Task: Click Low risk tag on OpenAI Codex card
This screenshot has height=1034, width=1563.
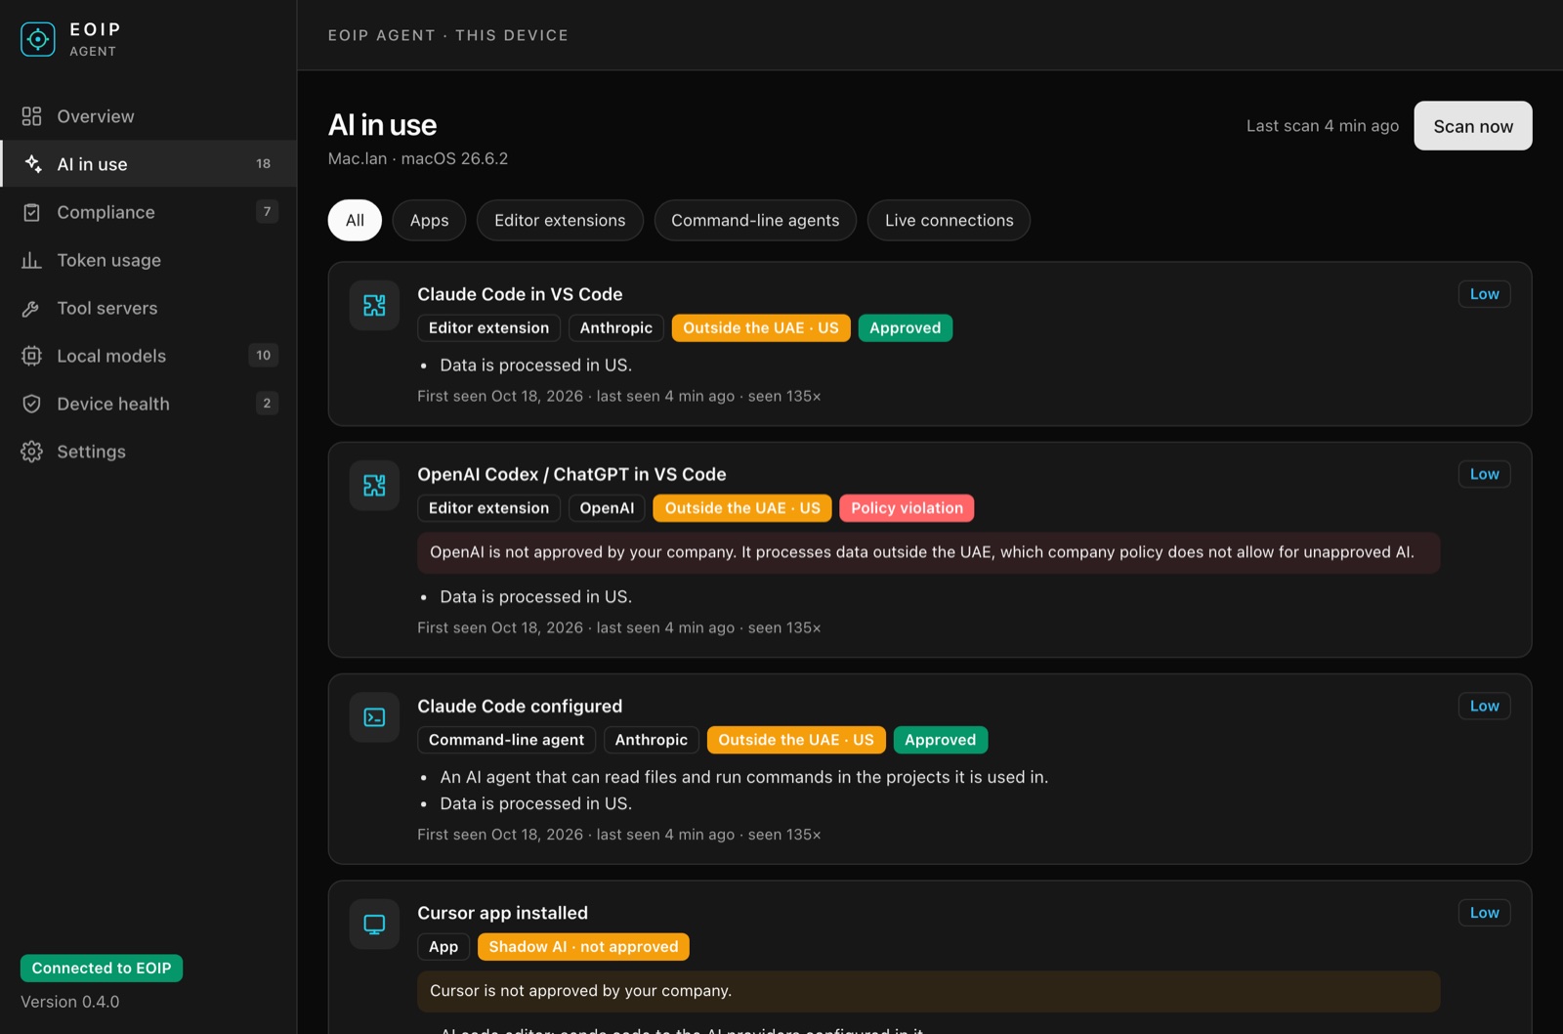Action: click(x=1484, y=474)
